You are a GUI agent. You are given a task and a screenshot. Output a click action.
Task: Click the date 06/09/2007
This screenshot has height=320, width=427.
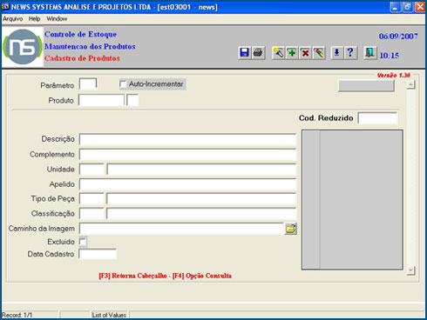coord(398,37)
